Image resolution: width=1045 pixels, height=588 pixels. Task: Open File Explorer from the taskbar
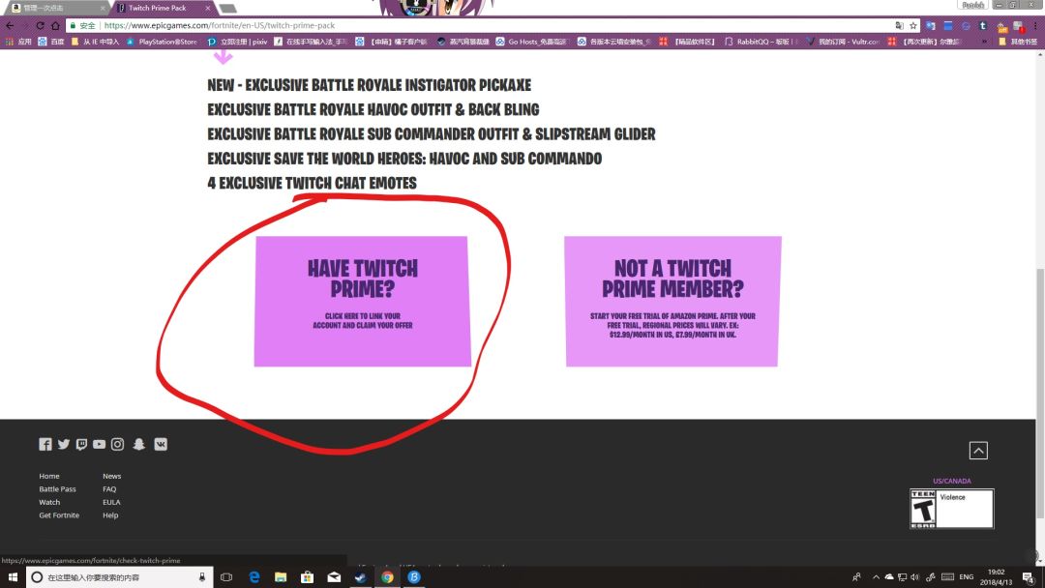point(281,577)
